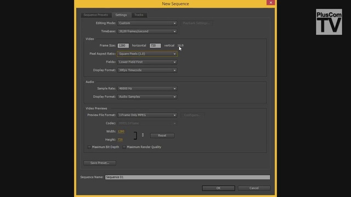Close the New Sequence dialog

[x=270, y=3]
